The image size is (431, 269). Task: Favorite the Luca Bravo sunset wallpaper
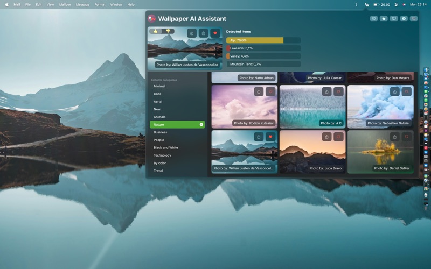coord(338,137)
